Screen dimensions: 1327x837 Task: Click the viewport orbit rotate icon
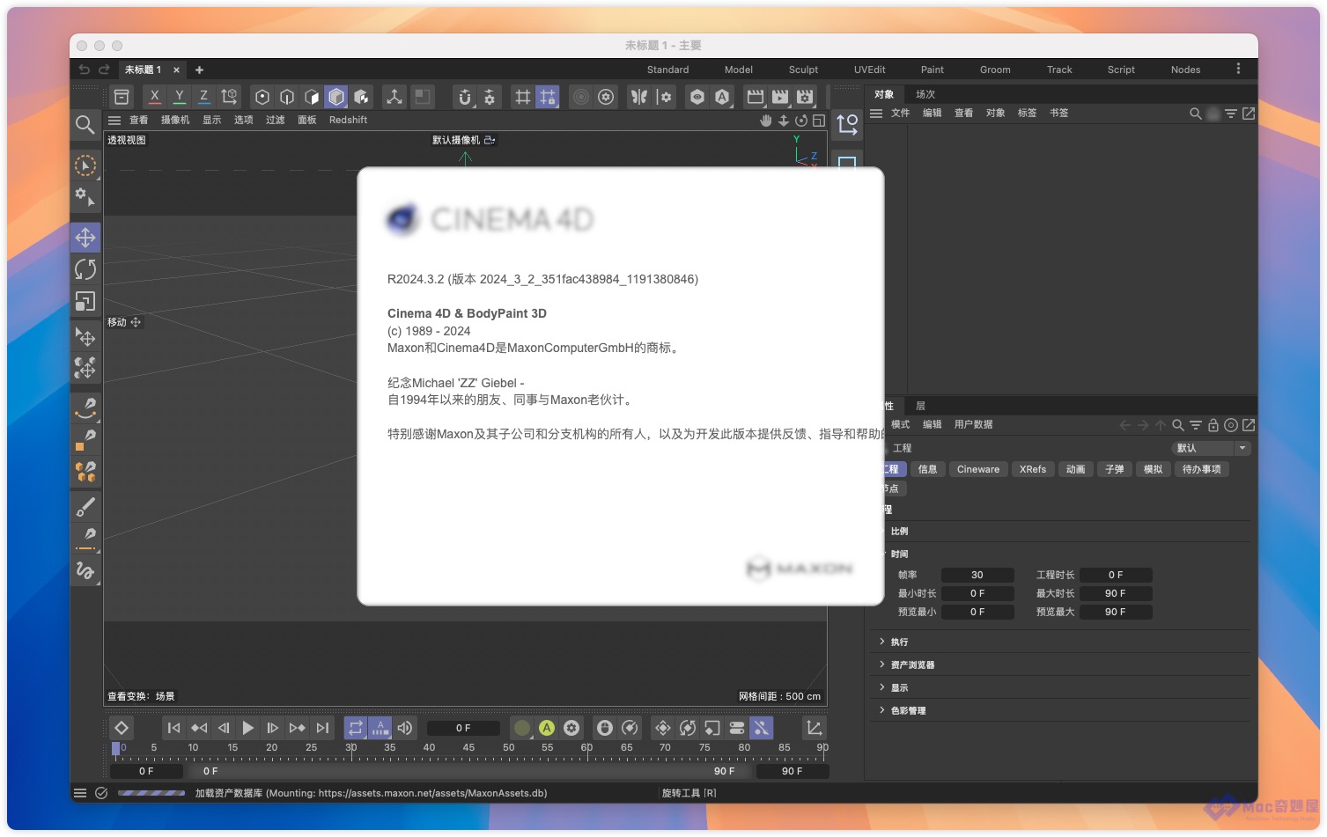801,121
